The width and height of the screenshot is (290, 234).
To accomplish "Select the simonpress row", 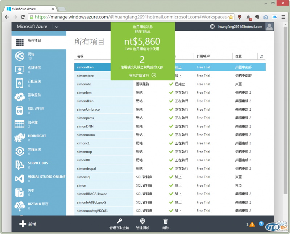I will (170, 118).
